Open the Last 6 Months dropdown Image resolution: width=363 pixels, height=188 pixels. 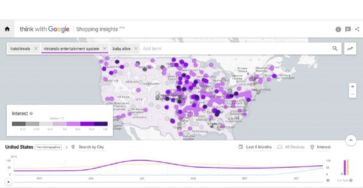[258, 147]
